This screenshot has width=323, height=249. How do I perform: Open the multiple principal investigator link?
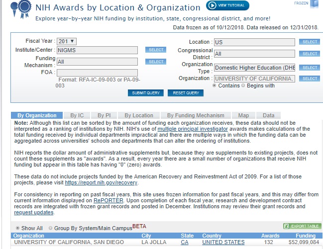pos(193,129)
